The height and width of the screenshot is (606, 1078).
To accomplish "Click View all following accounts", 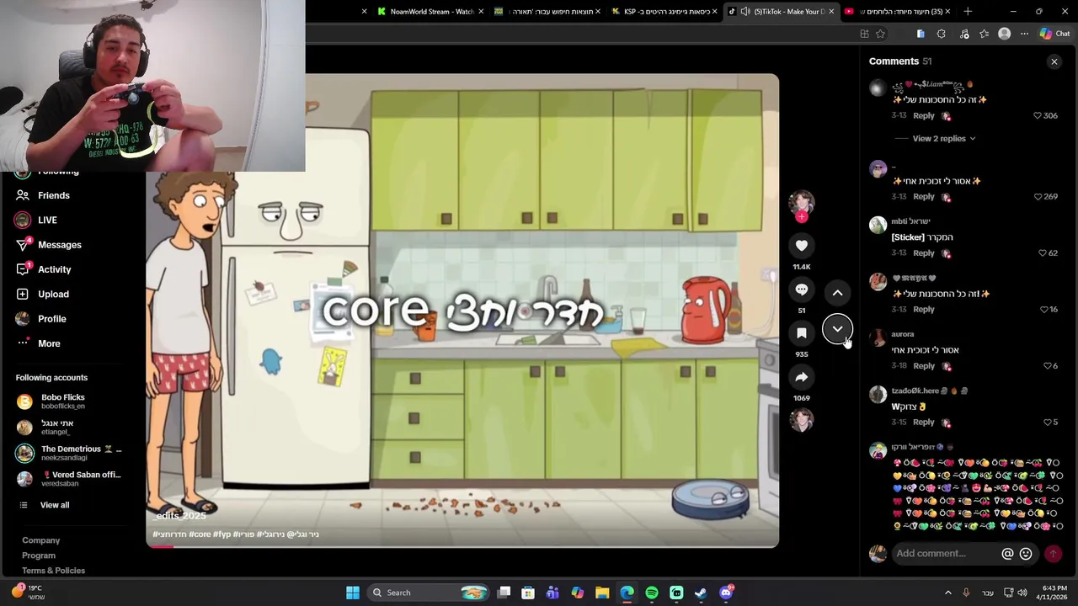I will click(55, 505).
